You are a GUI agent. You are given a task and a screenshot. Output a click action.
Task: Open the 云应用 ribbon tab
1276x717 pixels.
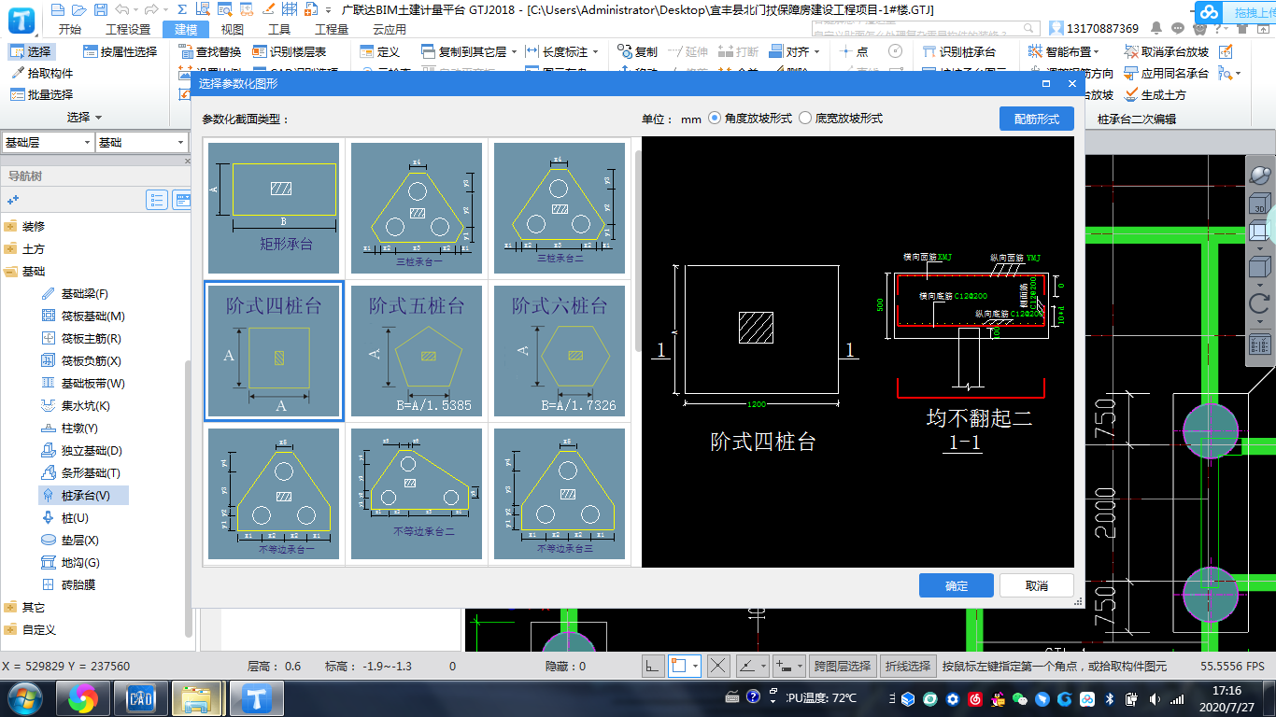point(390,30)
